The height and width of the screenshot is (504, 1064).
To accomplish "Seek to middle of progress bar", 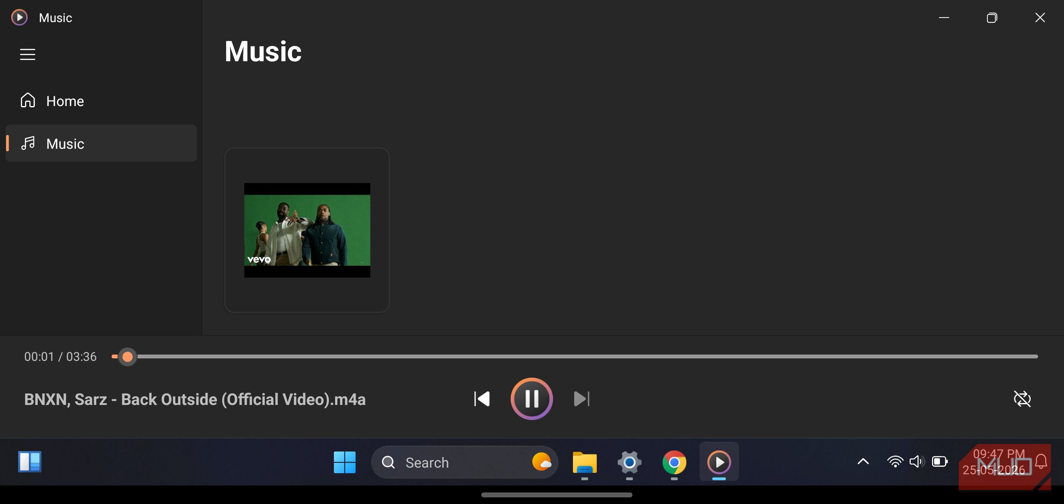I will tap(575, 357).
